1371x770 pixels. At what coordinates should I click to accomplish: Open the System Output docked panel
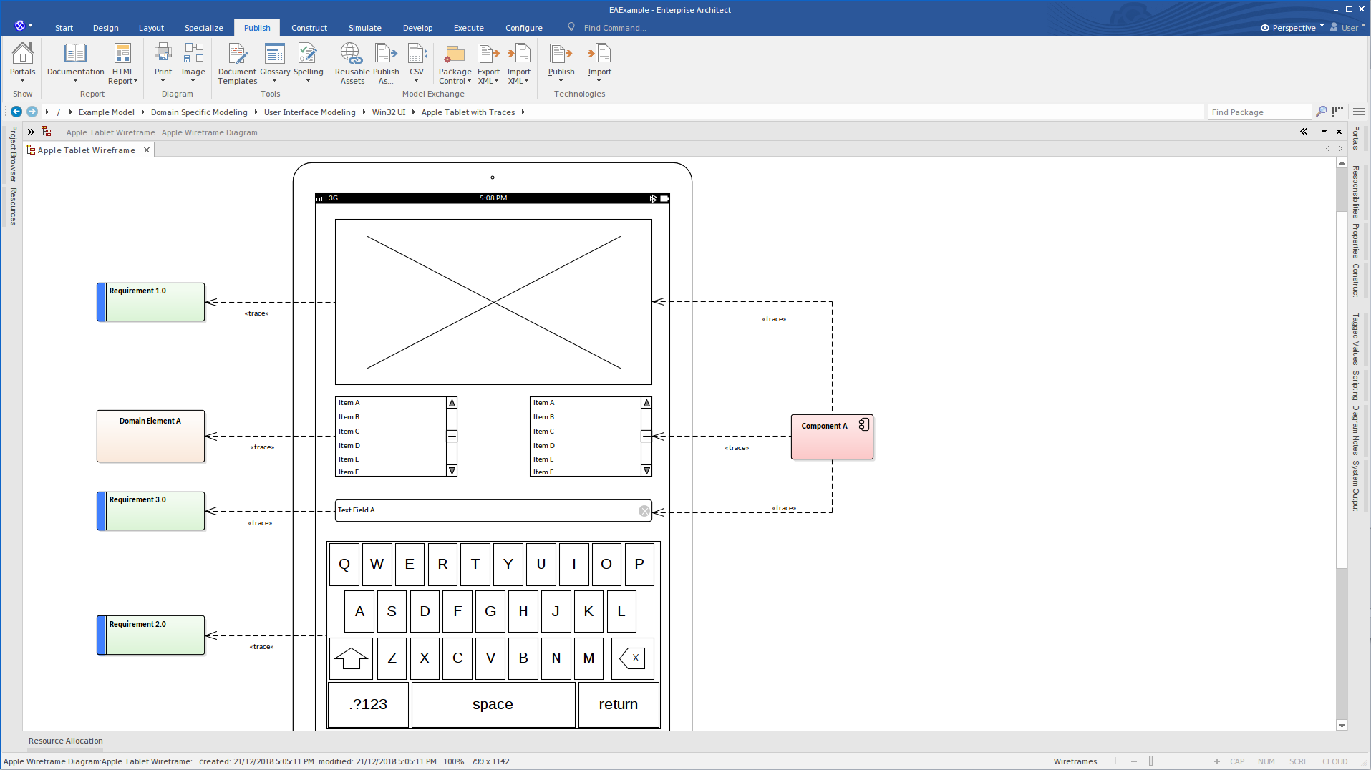[x=1355, y=486]
